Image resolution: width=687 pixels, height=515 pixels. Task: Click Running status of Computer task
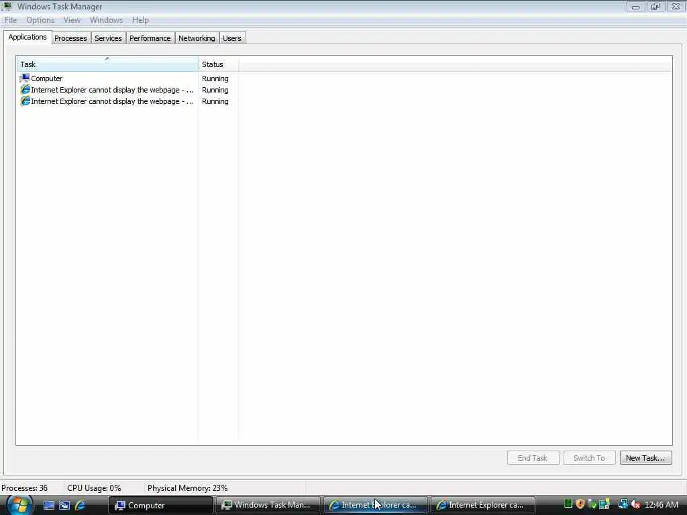click(215, 78)
